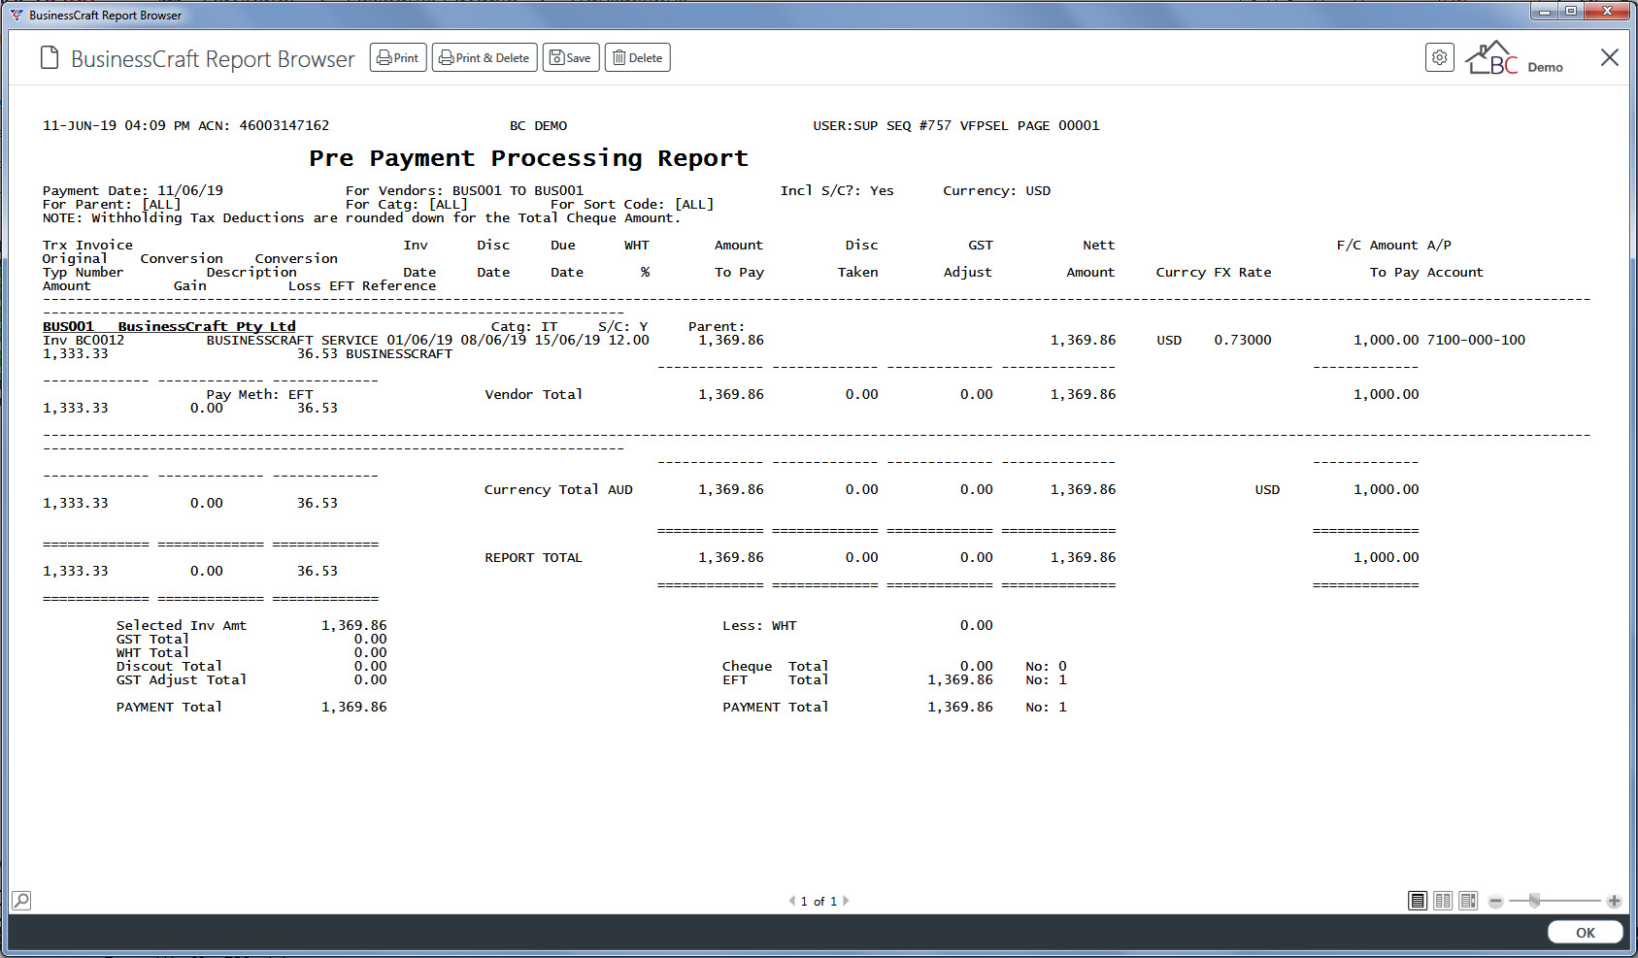Click the 'Pay Meth: EFT' text
The width and height of the screenshot is (1638, 958).
pyautogui.click(x=259, y=394)
